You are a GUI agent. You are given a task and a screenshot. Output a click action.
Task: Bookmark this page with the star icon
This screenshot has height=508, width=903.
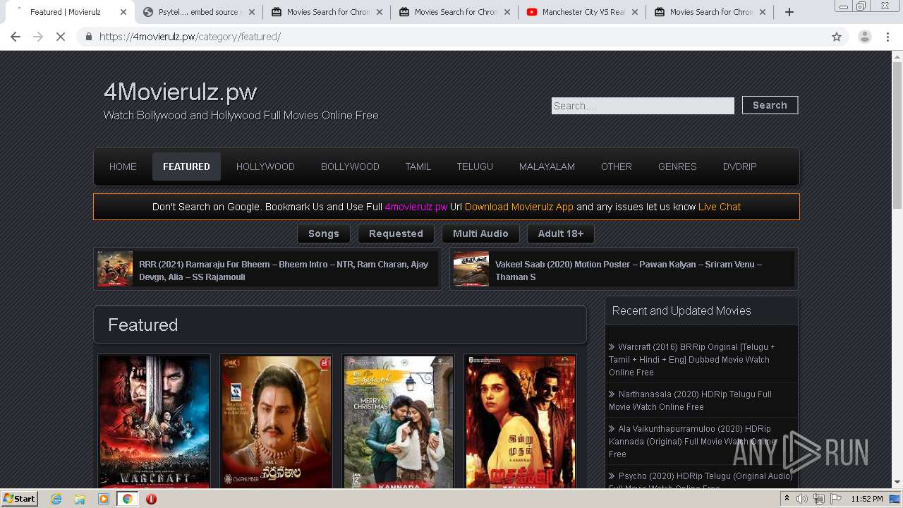pos(837,37)
